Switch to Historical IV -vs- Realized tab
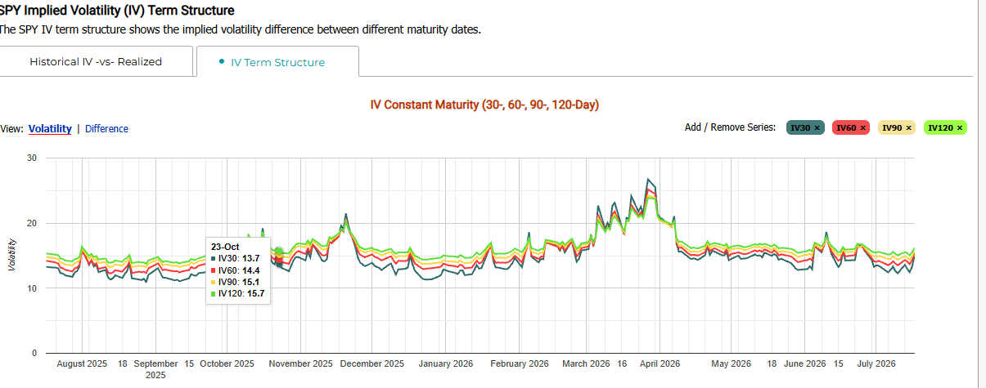 [97, 61]
